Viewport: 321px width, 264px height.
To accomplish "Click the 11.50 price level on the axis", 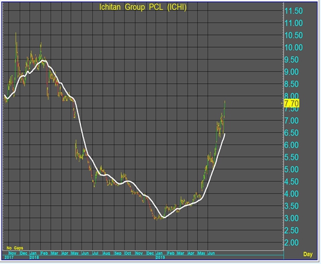I will 294,11.
